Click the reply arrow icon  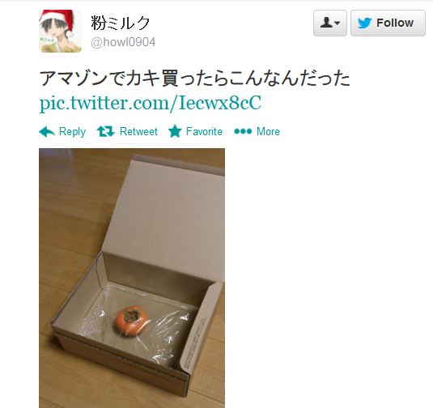[47, 131]
